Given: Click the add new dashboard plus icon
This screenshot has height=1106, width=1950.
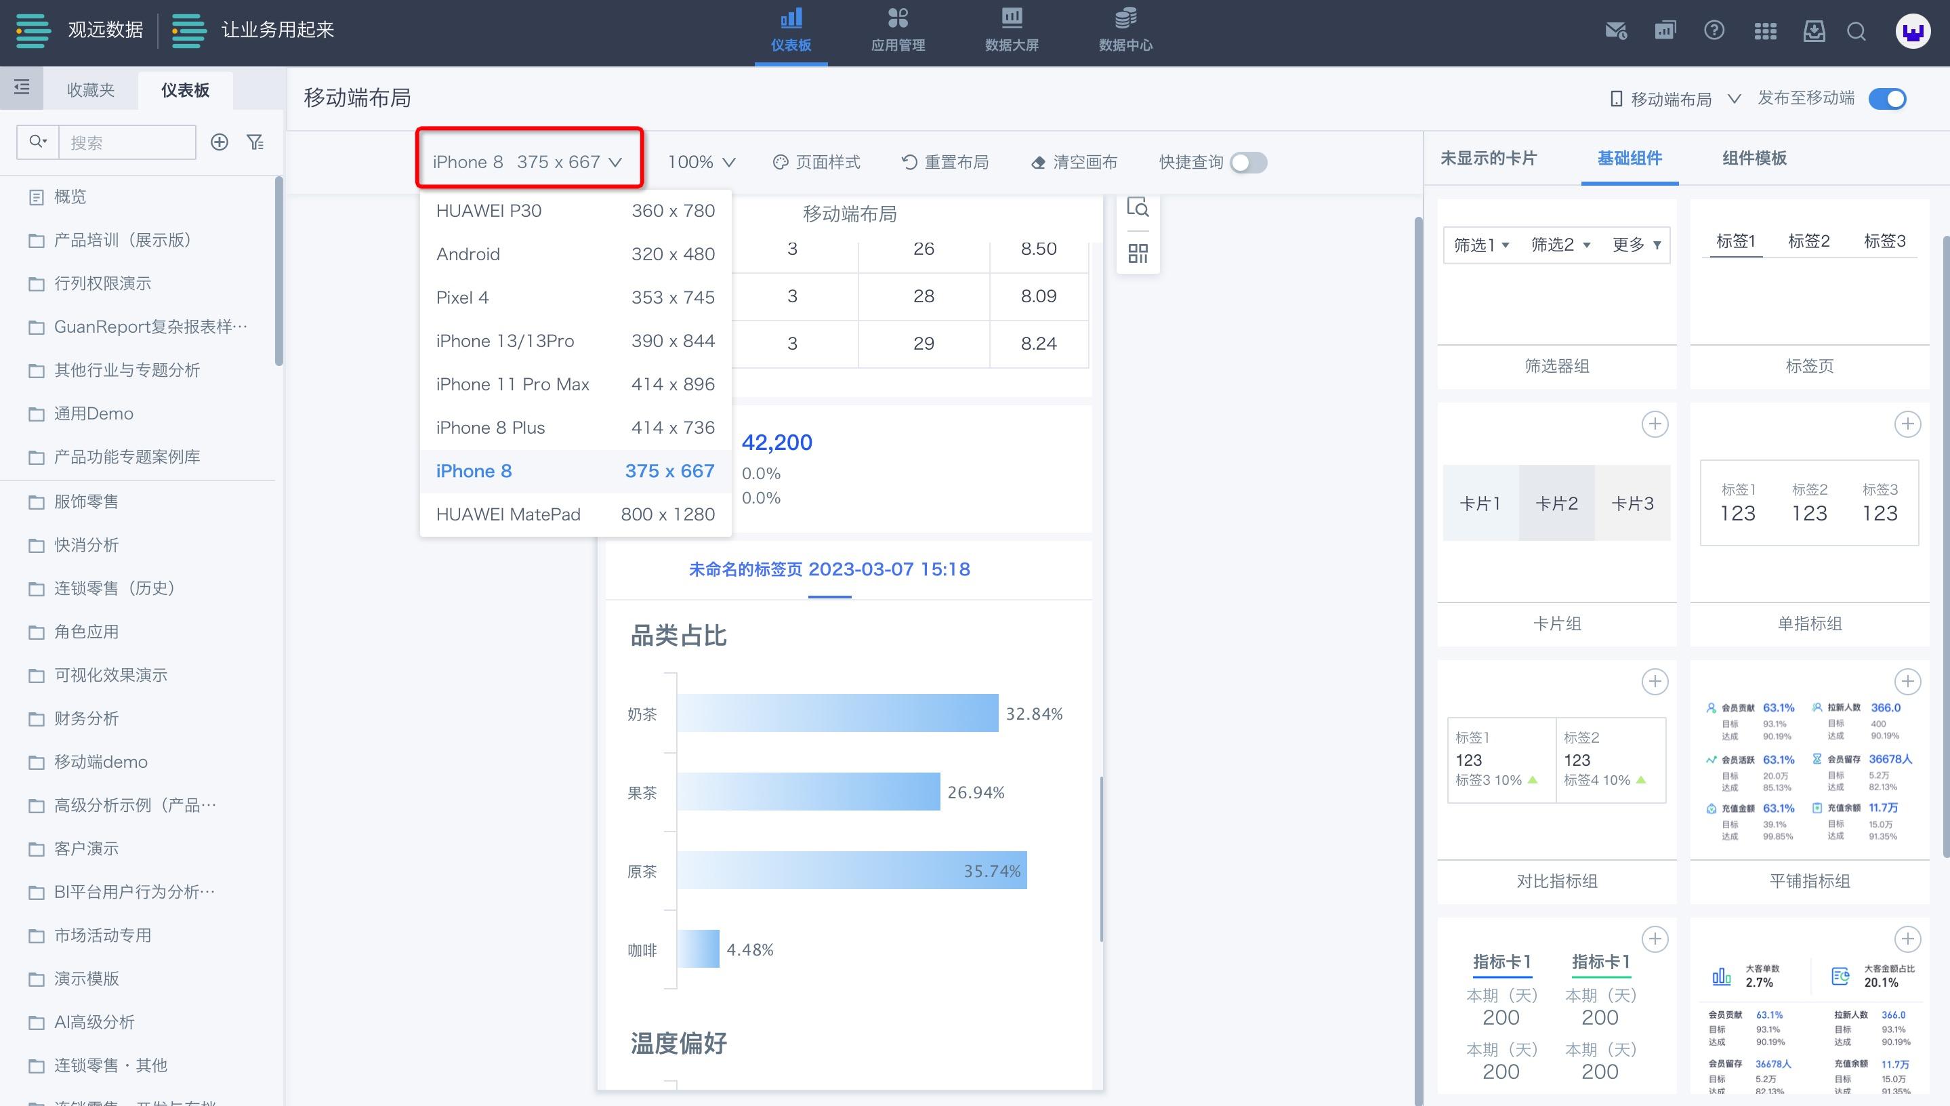Looking at the screenshot, I should pos(220,142).
